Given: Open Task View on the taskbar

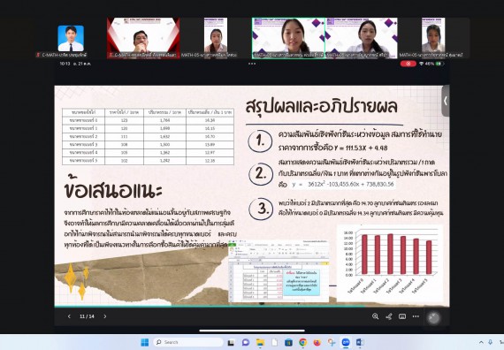Looking at the screenshot, I should click(231, 343).
